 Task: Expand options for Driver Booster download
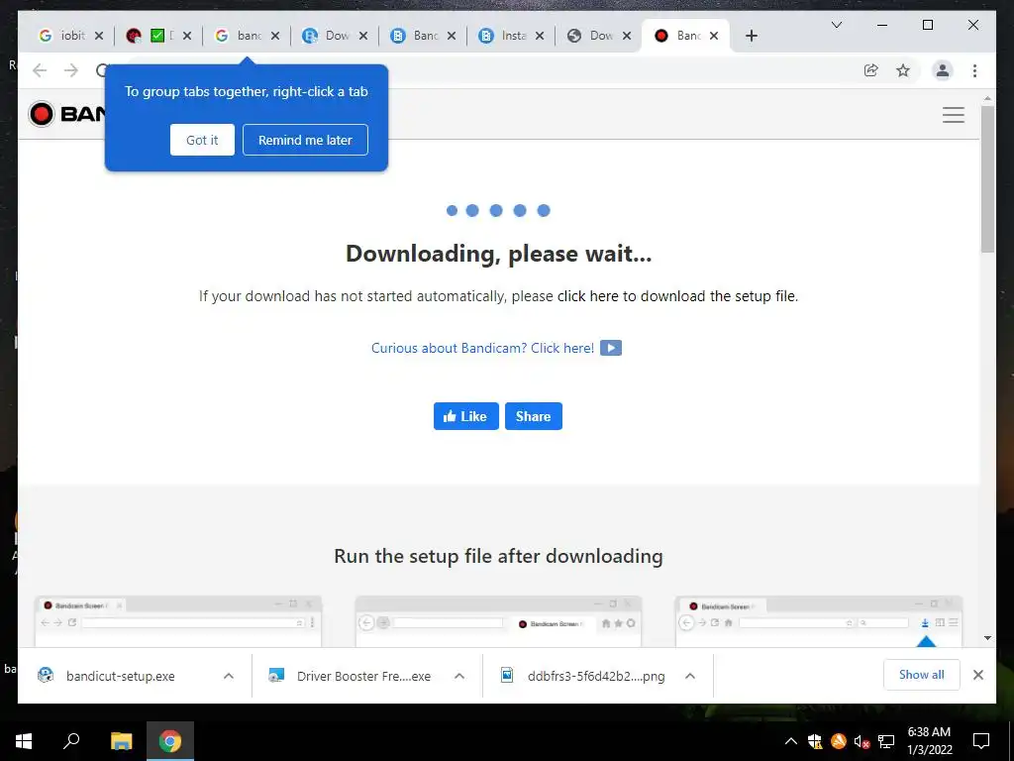click(x=459, y=676)
